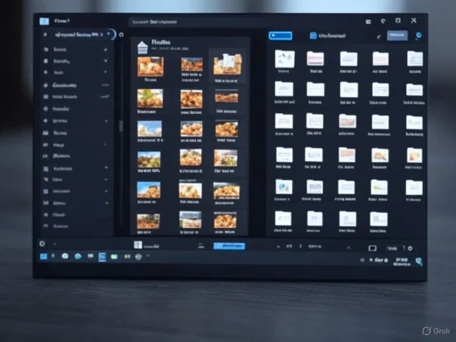Click the underlined active app on taskbar

(x=102, y=256)
